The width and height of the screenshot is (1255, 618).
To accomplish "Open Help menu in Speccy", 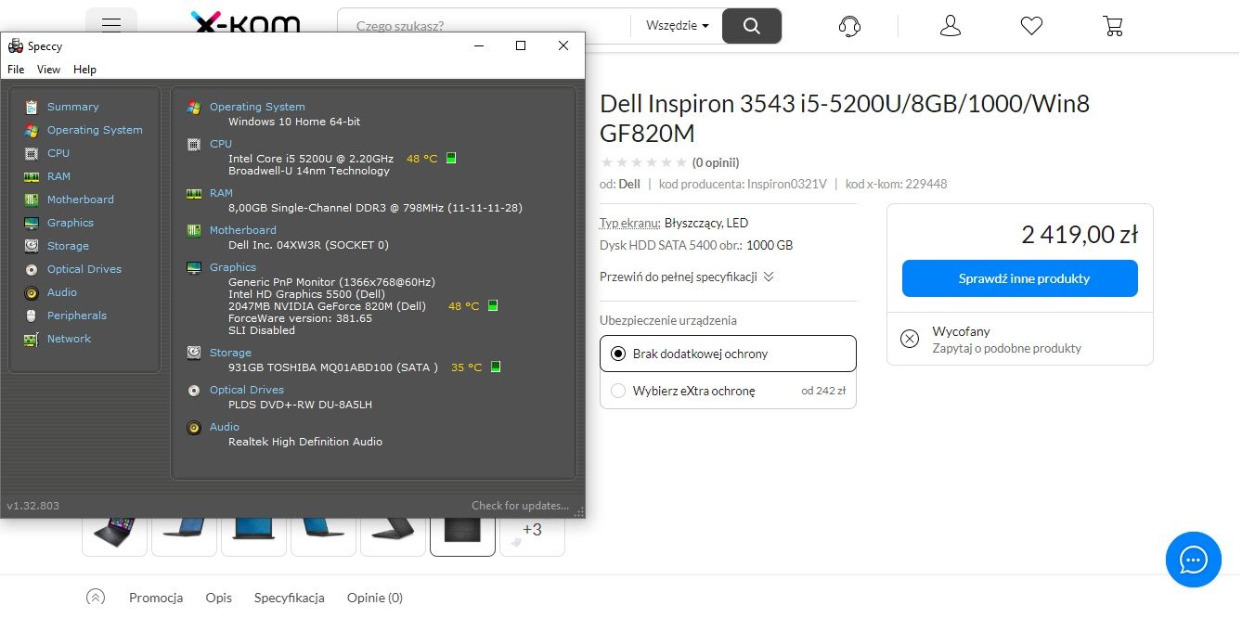I will pos(84,70).
